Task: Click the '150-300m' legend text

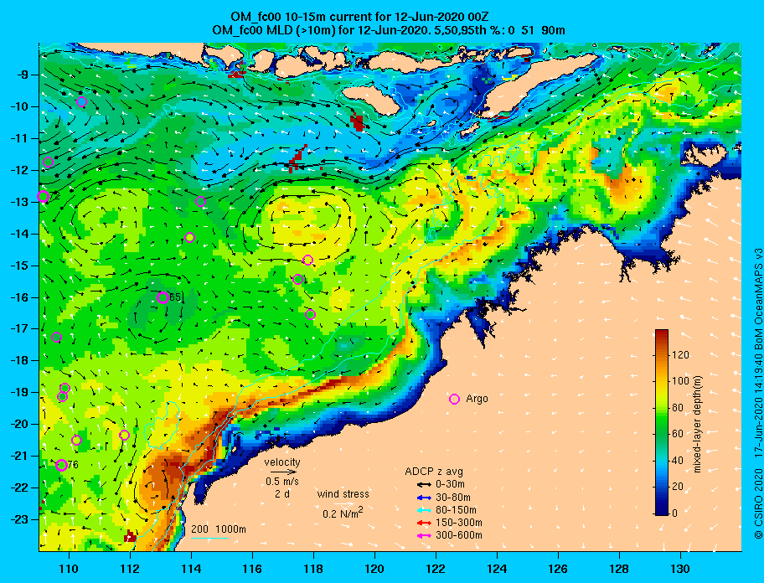Action: click(x=458, y=523)
